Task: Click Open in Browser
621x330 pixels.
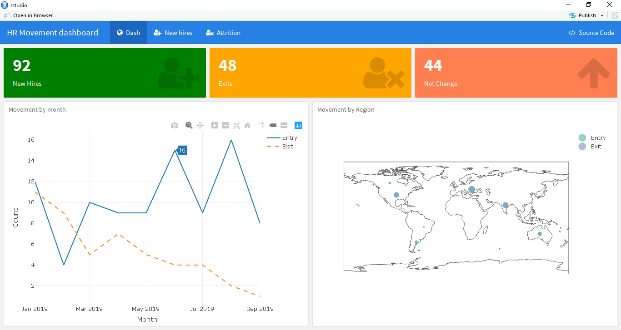Action: coord(28,15)
